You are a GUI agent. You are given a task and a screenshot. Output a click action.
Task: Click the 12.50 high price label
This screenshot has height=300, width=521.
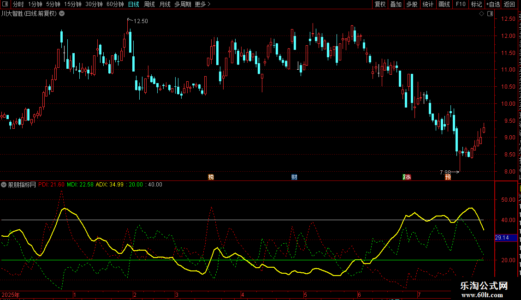point(141,21)
